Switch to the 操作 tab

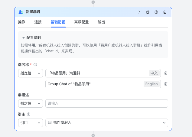(21, 22)
